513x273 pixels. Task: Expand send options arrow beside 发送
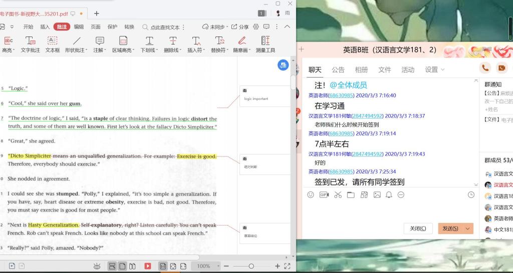click(x=468, y=228)
